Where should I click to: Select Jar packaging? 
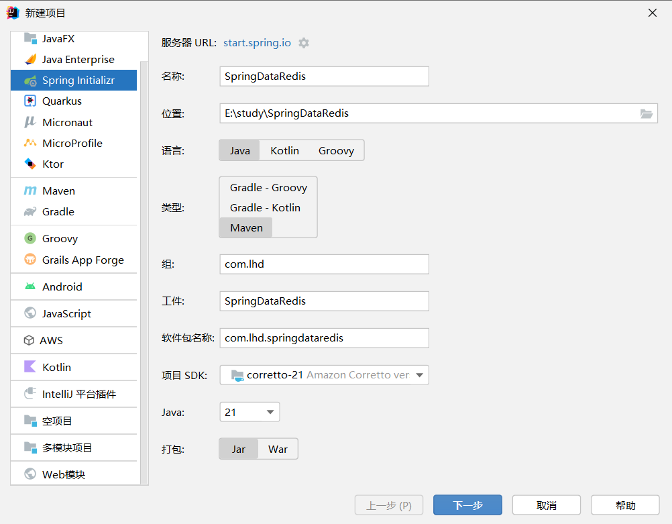(239, 449)
